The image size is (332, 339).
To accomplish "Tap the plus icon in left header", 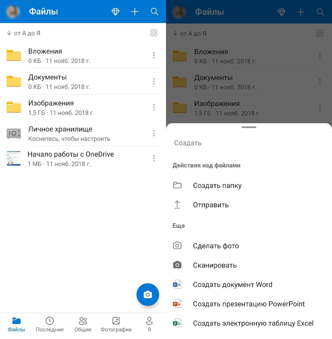I will point(135,12).
